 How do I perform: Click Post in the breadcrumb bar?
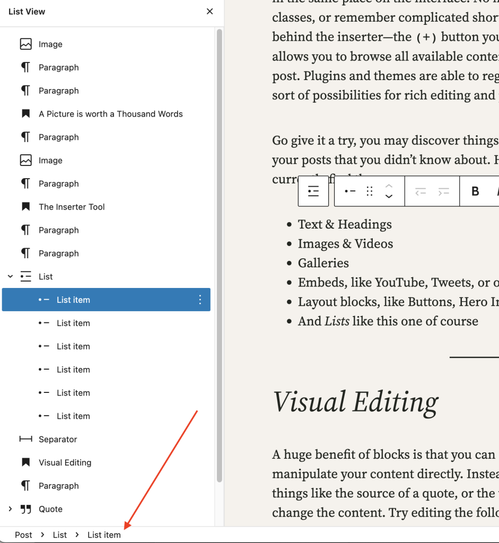click(x=23, y=535)
